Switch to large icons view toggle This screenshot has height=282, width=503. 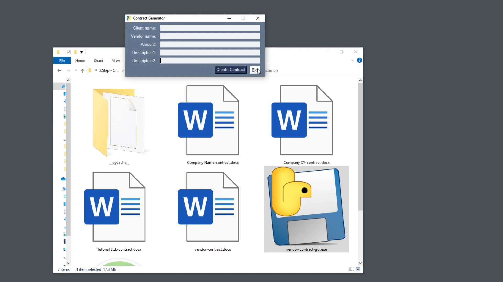point(358,269)
